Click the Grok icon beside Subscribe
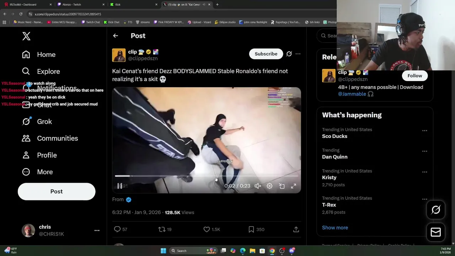This screenshot has height=256, width=455. 289,54
